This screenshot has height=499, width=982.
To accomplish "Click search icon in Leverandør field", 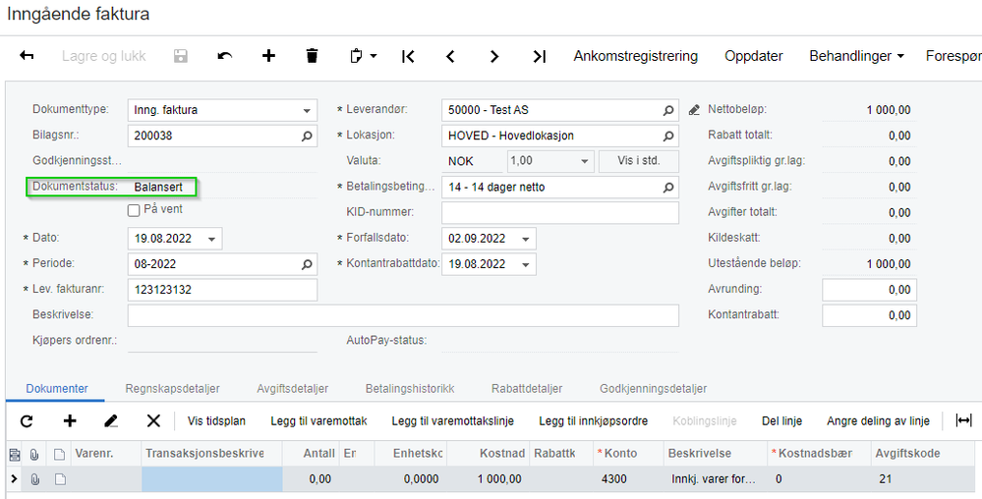I will 668,110.
